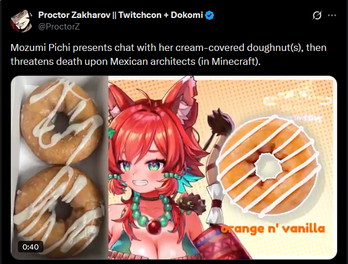Click the red gem pendant on the necklace
This screenshot has height=264, width=348.
(x=153, y=227)
